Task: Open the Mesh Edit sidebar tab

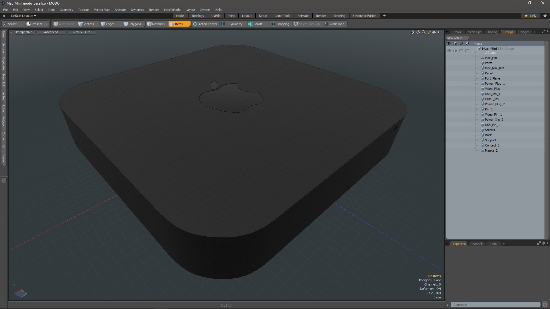Action: 3,81
